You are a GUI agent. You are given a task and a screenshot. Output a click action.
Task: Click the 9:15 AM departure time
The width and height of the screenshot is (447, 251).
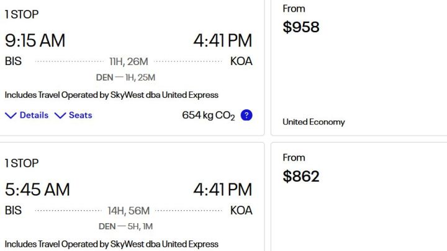tap(35, 40)
